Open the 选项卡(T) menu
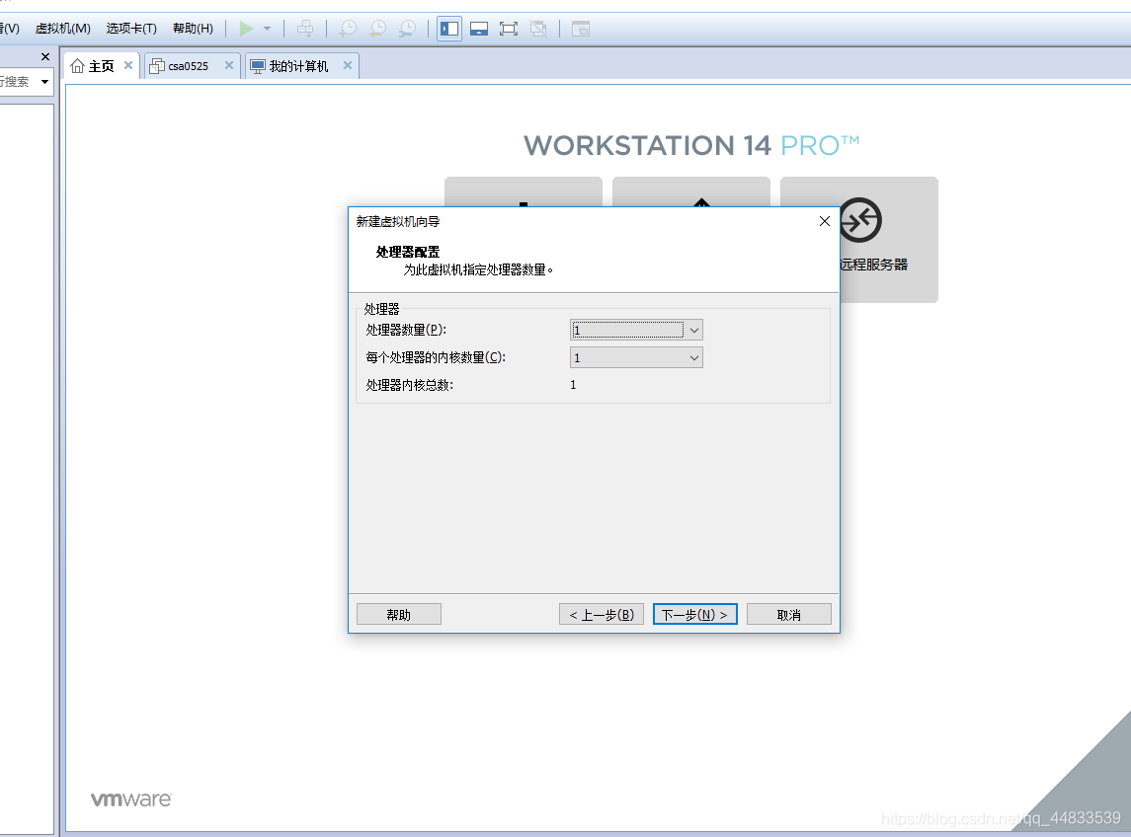 click(x=131, y=28)
